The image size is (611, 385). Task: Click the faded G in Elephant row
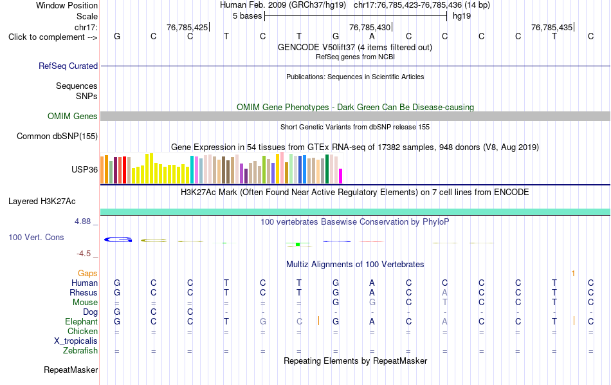click(x=263, y=321)
